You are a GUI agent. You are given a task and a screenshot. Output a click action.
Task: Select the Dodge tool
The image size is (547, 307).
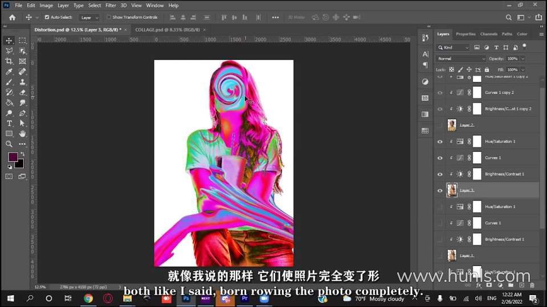coord(9,113)
